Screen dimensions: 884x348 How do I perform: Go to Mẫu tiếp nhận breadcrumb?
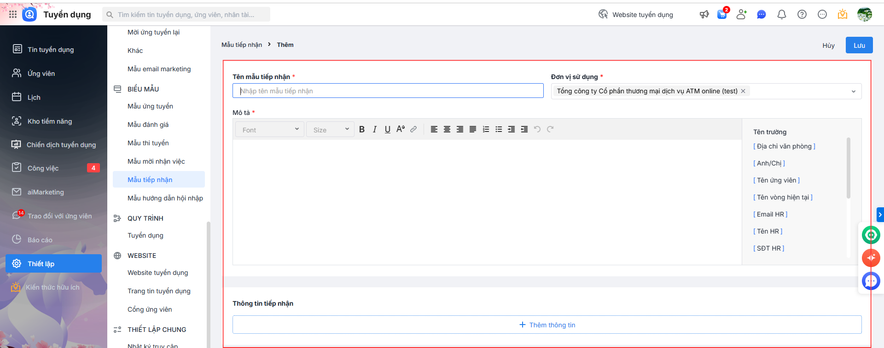point(242,45)
